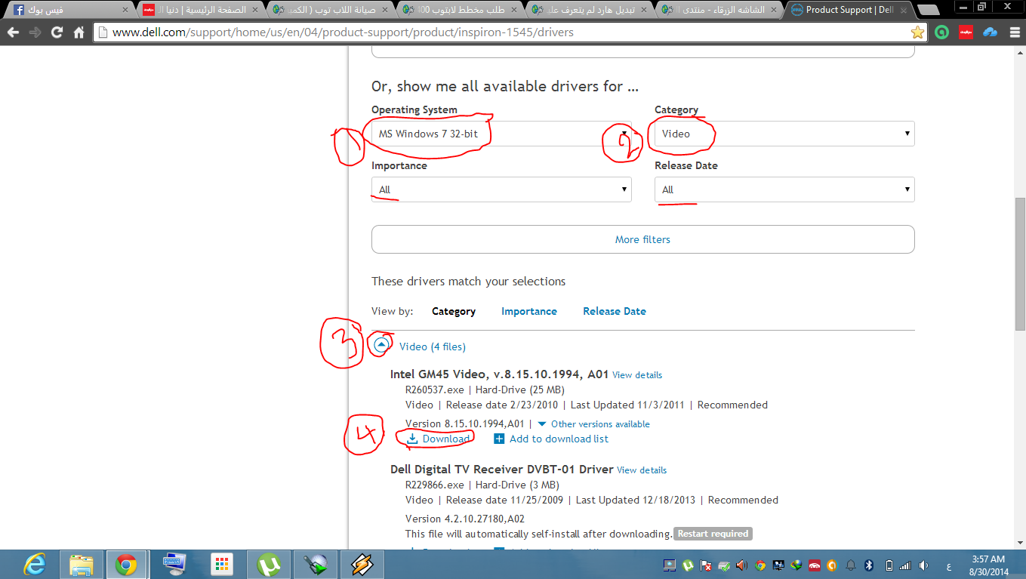
Task: Open the browser home page
Action: tap(79, 32)
